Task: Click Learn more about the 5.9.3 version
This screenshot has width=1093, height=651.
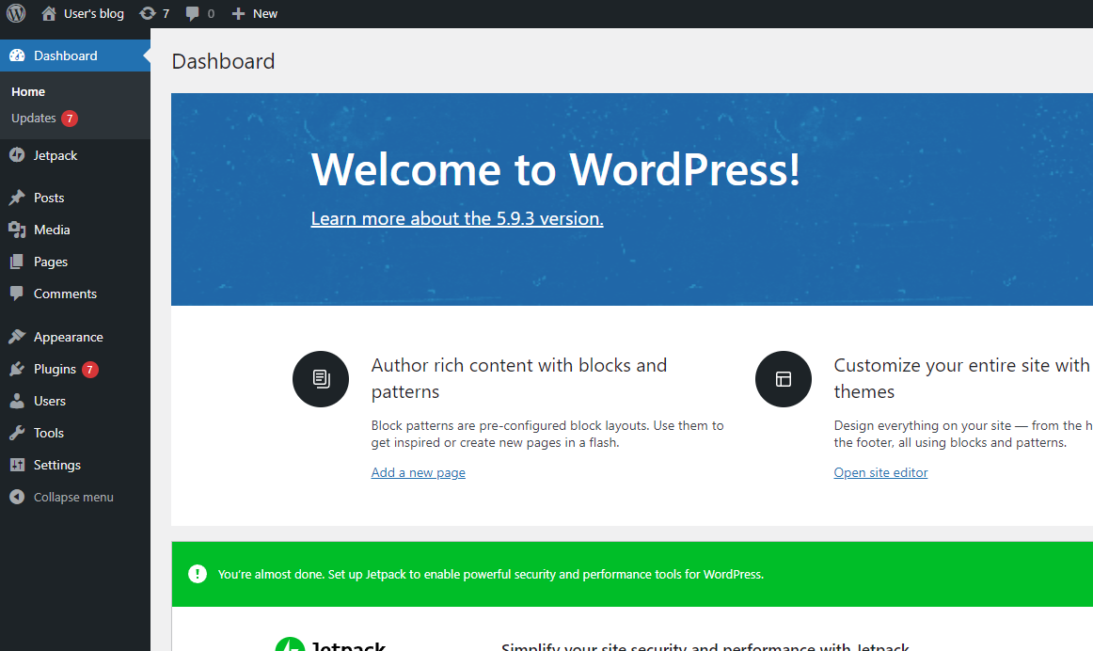Action: pos(457,219)
